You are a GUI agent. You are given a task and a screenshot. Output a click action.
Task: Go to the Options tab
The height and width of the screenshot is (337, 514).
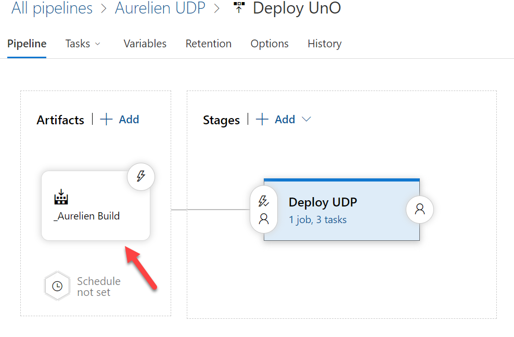pos(269,44)
